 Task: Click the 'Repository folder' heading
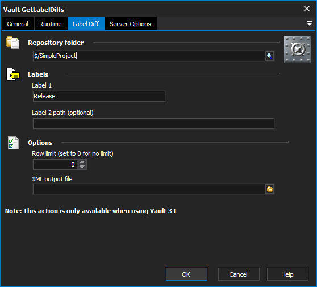click(x=56, y=43)
